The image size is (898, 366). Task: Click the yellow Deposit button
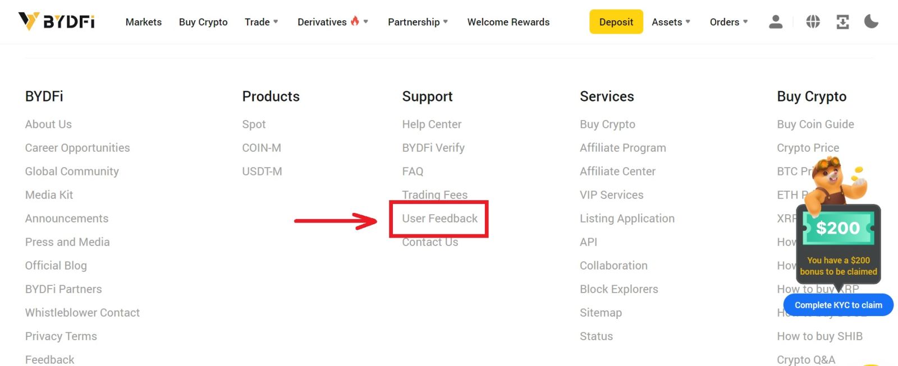point(616,22)
